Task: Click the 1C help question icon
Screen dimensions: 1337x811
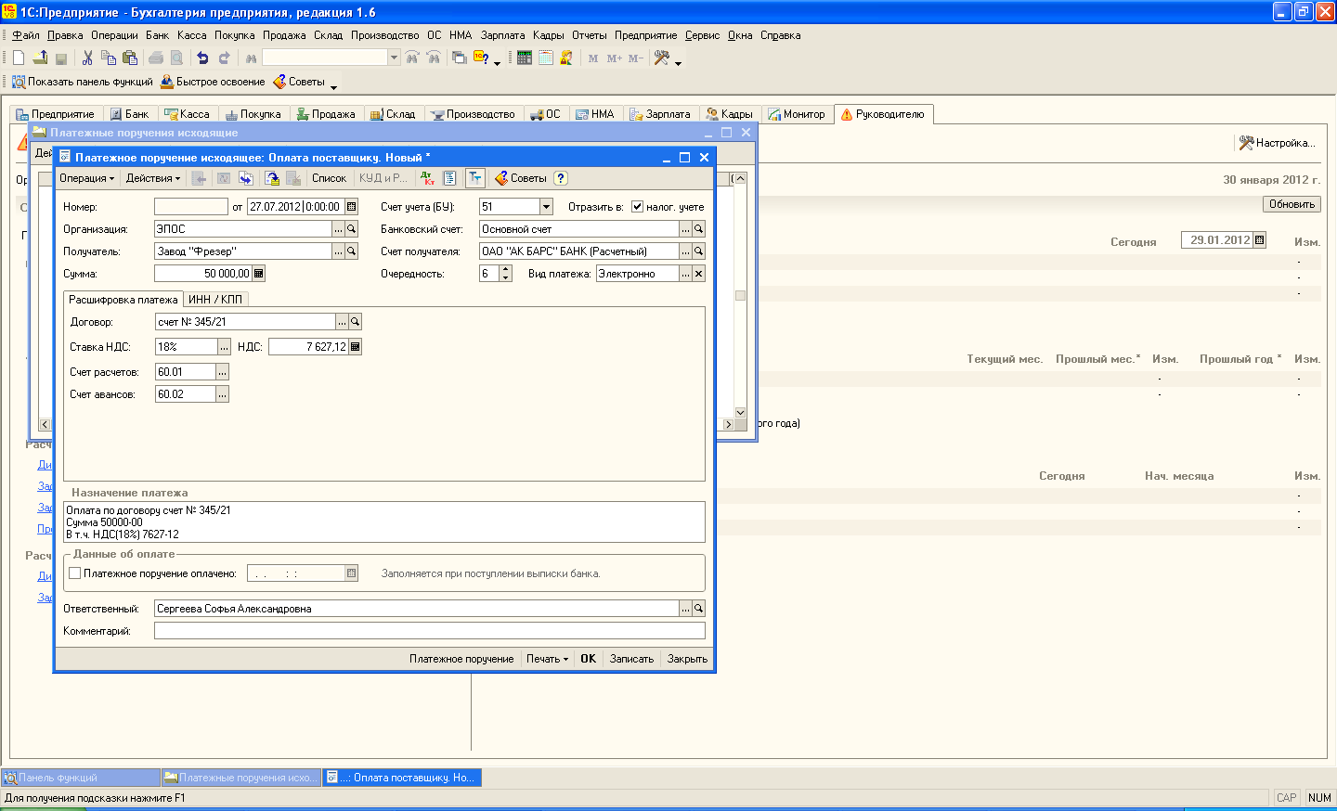Action: (x=481, y=58)
